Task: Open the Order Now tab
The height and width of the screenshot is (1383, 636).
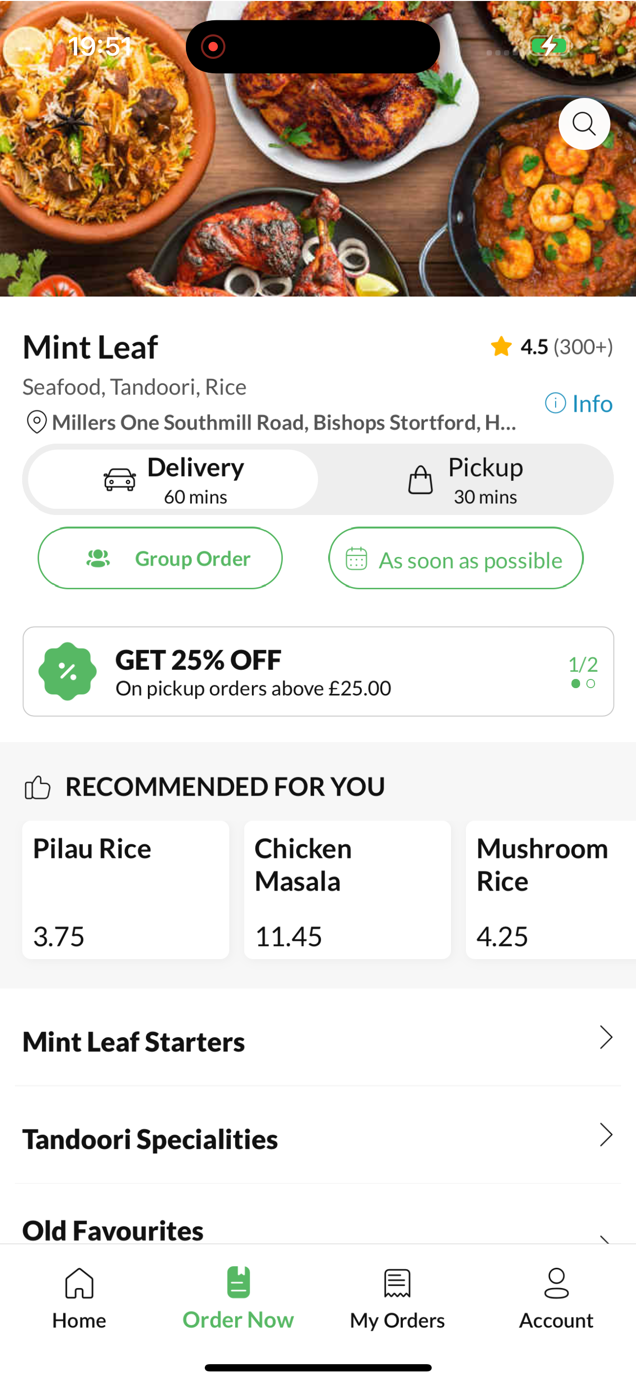Action: click(238, 1298)
